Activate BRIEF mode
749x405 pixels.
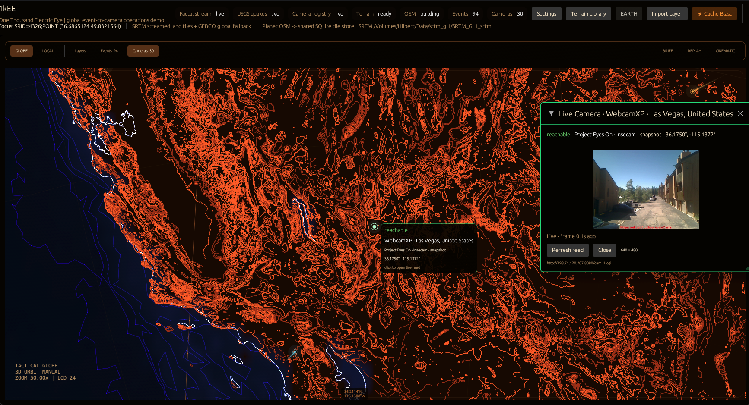point(667,51)
